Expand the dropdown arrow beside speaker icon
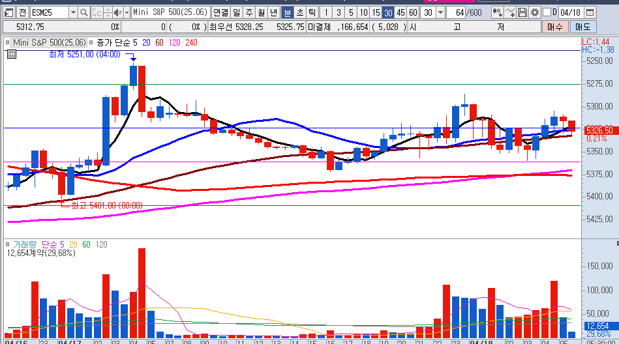 coord(126,12)
